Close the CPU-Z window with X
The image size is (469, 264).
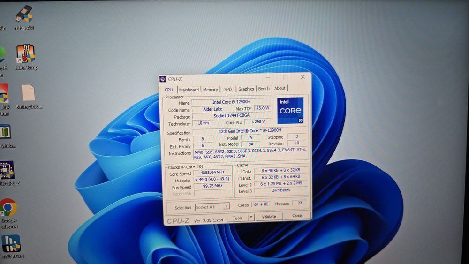[x=303, y=77]
